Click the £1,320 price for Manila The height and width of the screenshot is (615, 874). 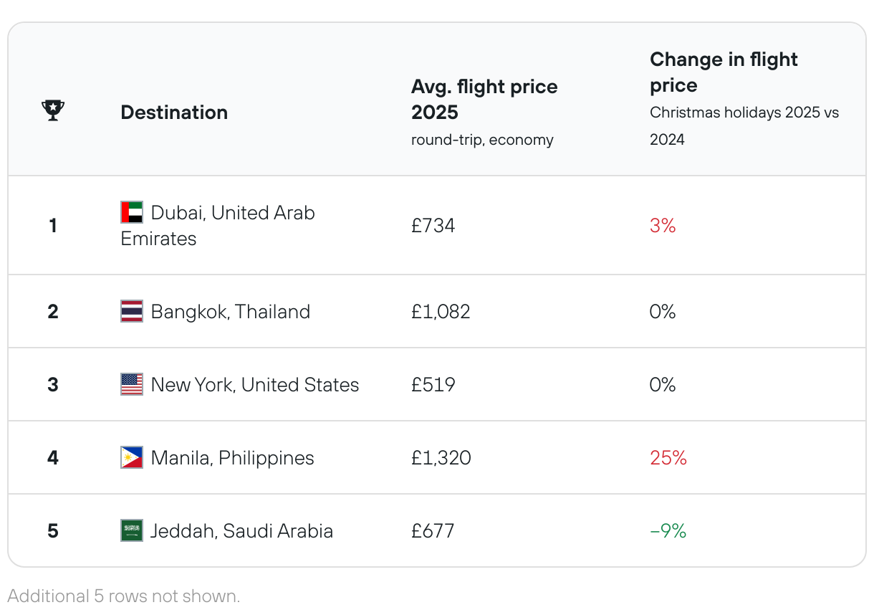click(x=441, y=458)
